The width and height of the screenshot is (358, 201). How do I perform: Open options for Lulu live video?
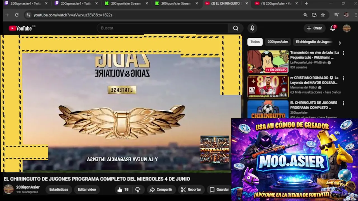point(343,53)
